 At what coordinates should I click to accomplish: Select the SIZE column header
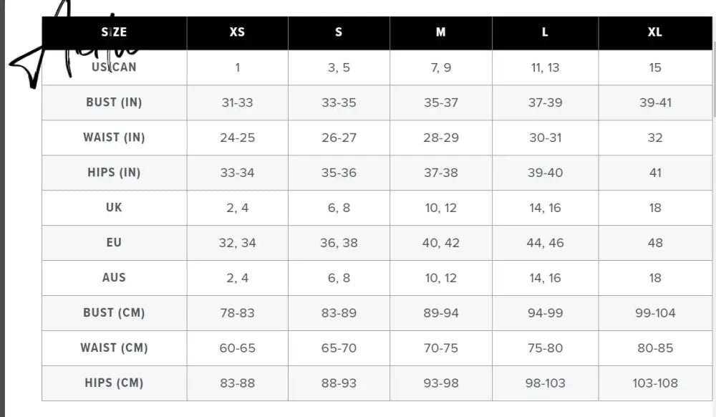114,32
